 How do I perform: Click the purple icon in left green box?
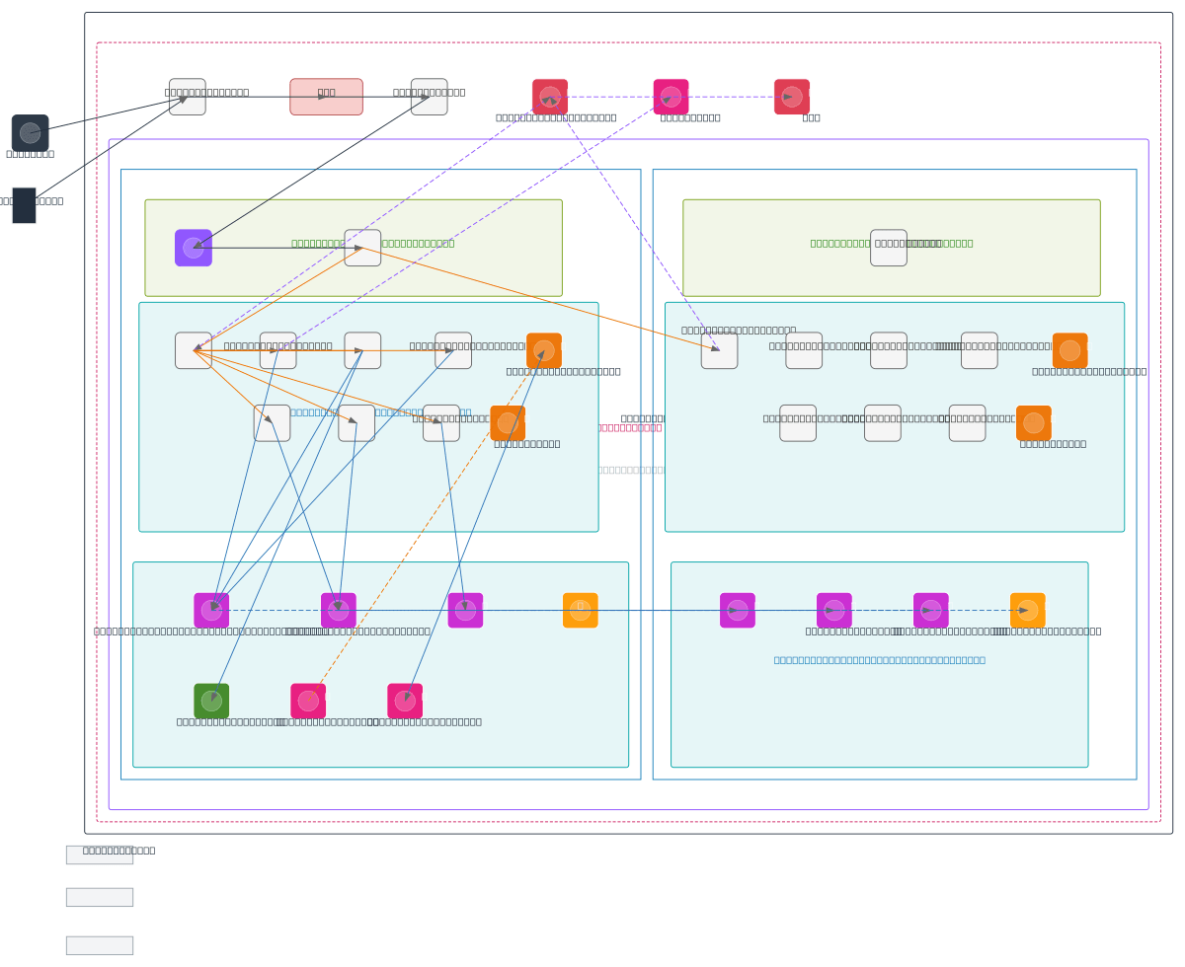(x=194, y=248)
